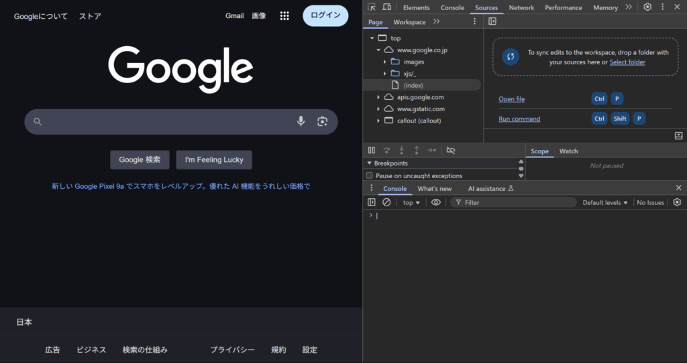
Task: Open the Performance panel tab
Action: pos(564,7)
